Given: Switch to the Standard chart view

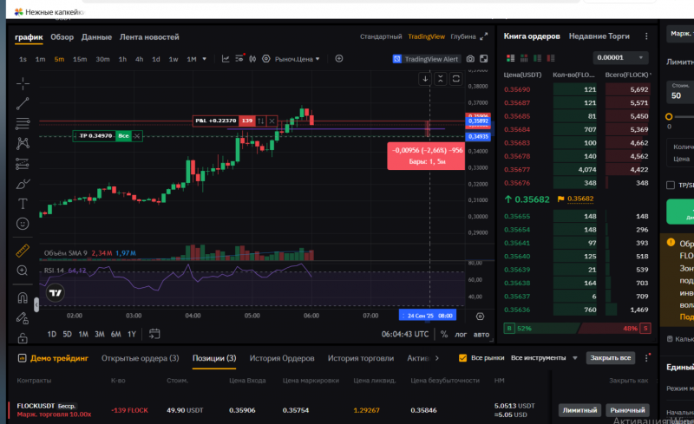Looking at the screenshot, I should click(381, 36).
